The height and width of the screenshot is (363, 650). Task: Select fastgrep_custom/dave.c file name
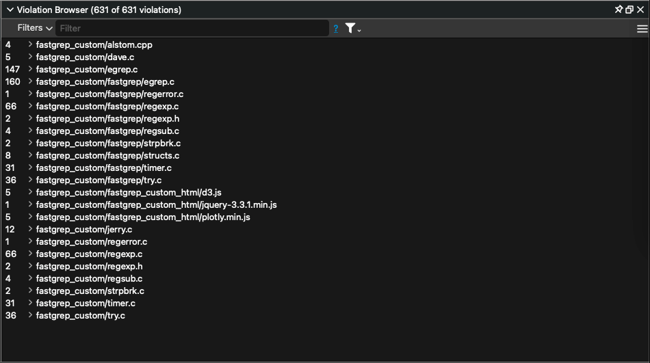(85, 57)
